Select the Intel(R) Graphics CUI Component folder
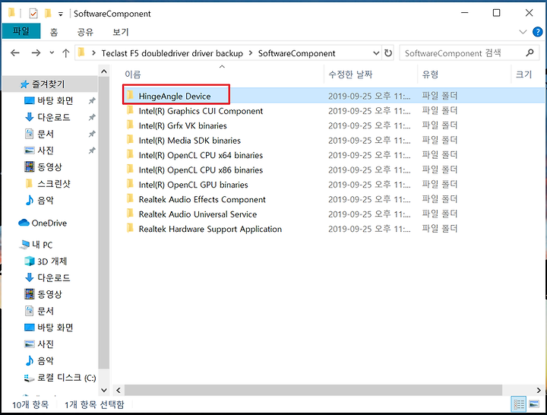The width and height of the screenshot is (547, 415). [x=201, y=111]
